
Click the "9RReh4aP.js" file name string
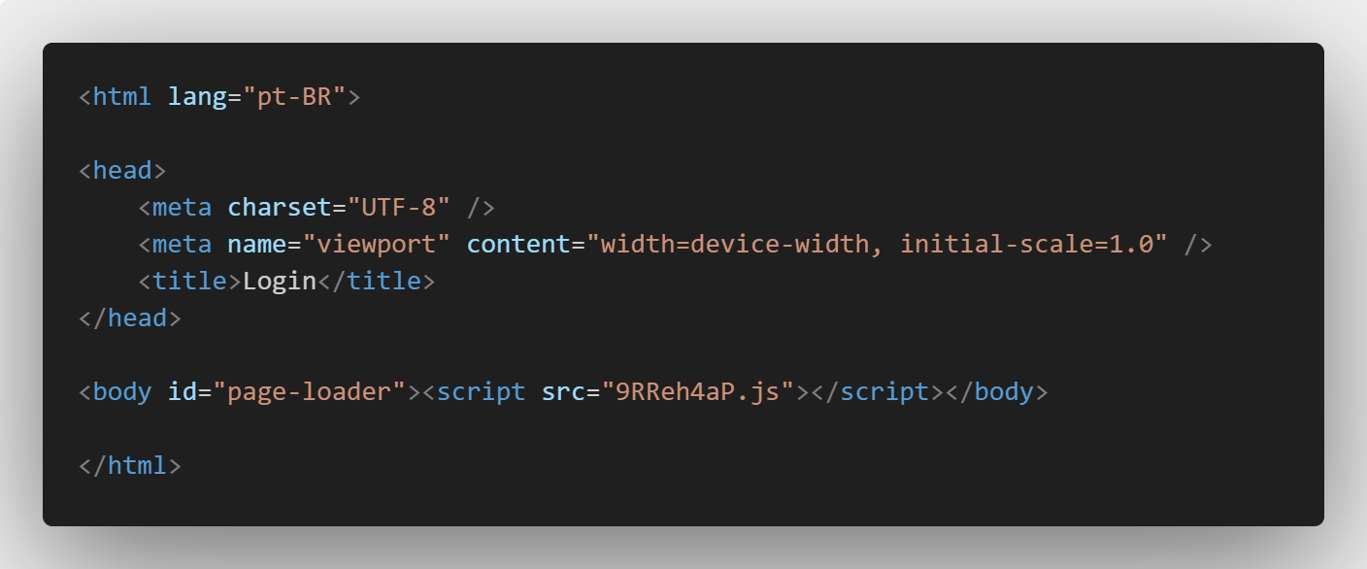click(698, 392)
